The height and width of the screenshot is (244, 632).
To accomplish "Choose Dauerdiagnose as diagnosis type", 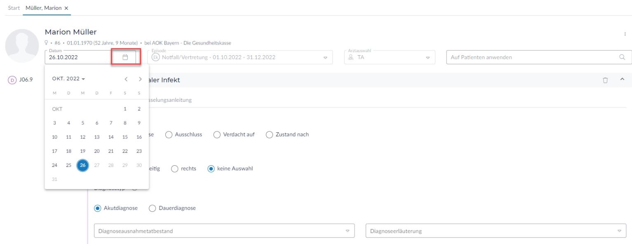I will [x=152, y=208].
